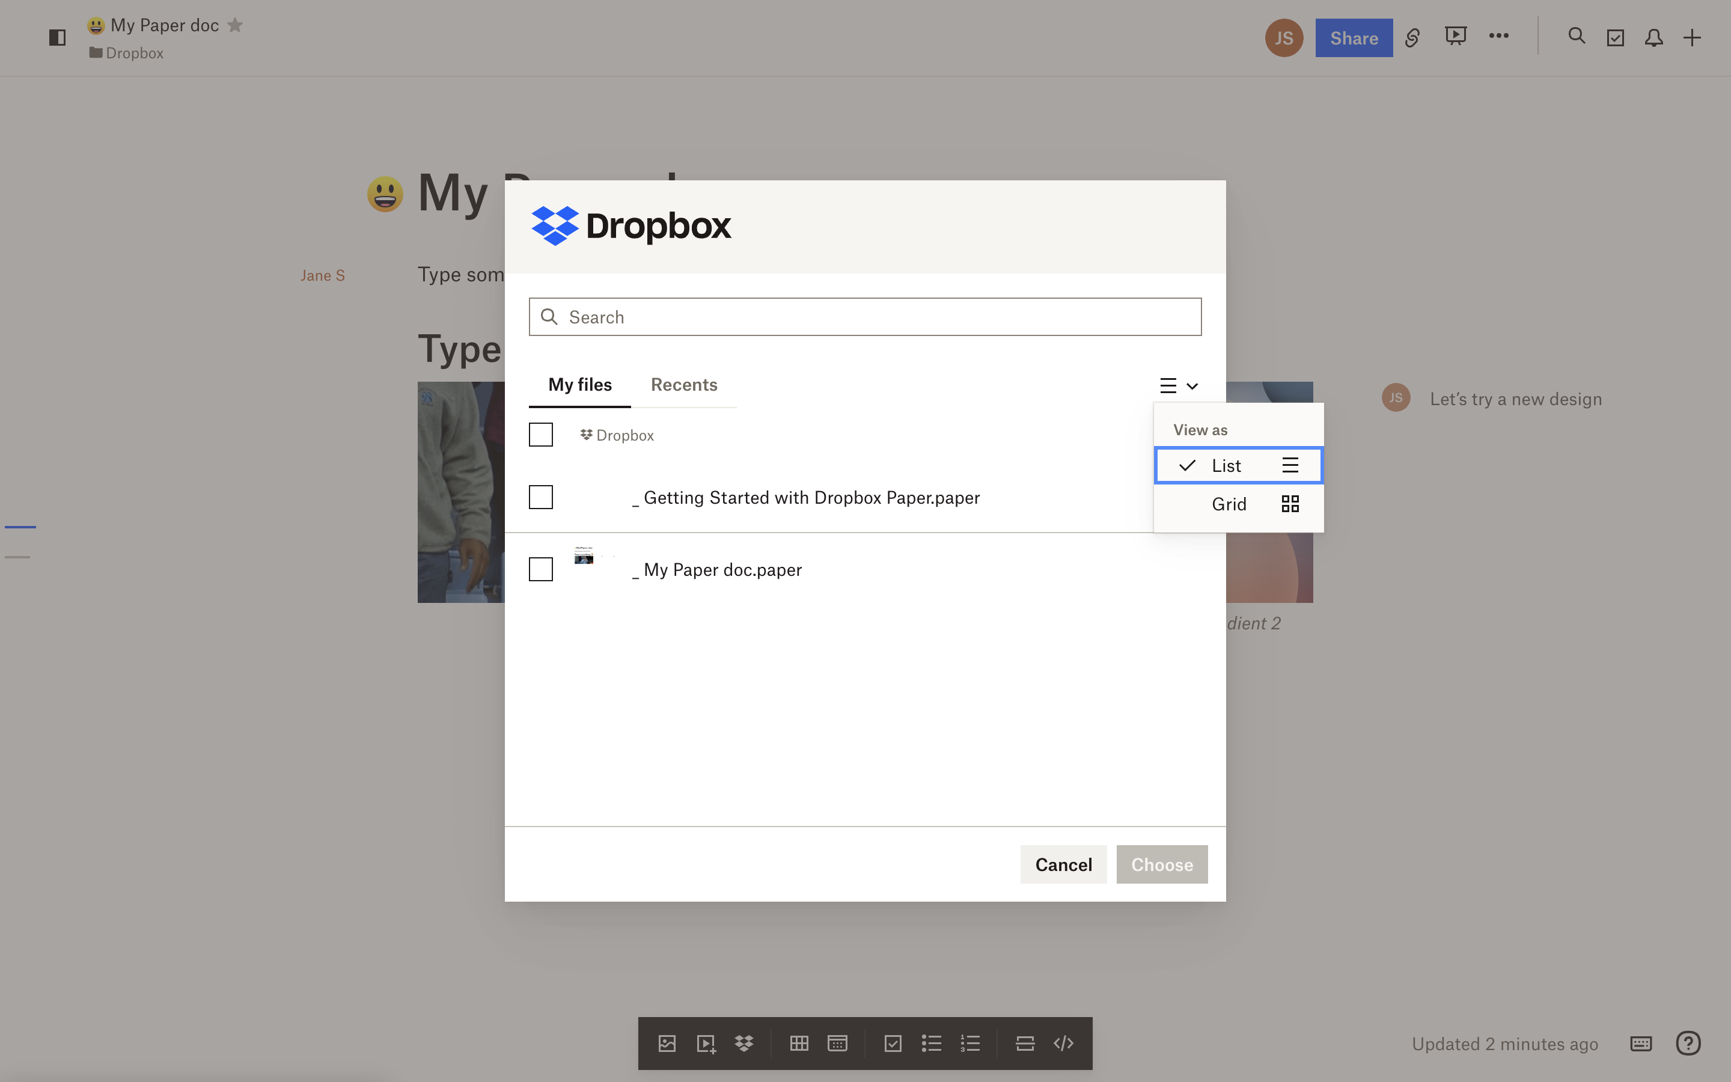Copy link using the chain icon
Image resolution: width=1731 pixels, height=1082 pixels.
1412,37
